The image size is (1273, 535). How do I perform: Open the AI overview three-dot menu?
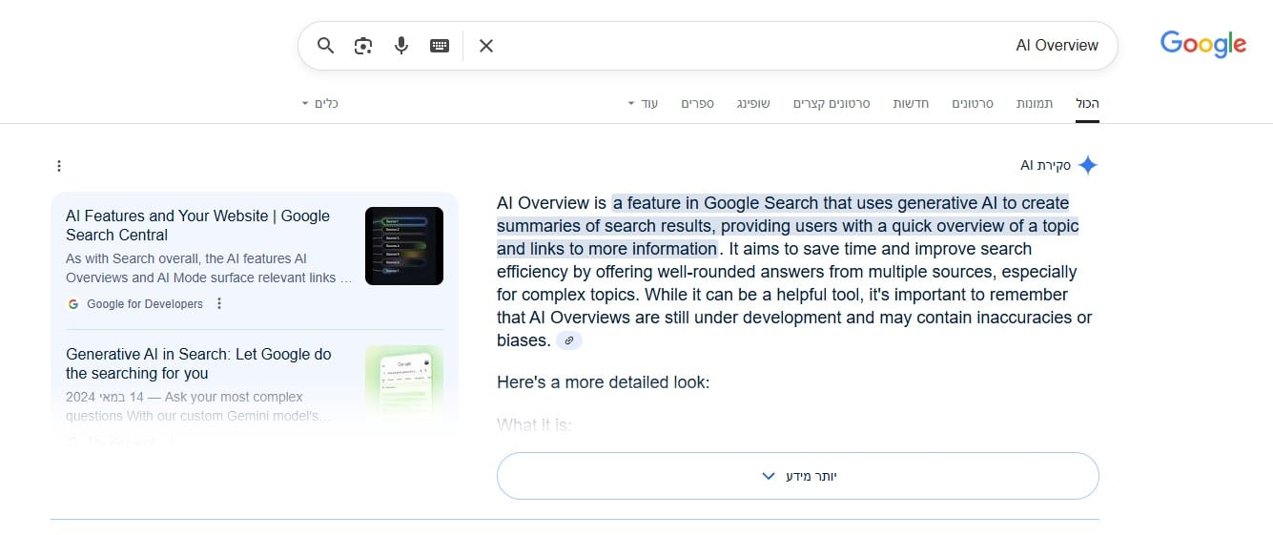tap(59, 166)
